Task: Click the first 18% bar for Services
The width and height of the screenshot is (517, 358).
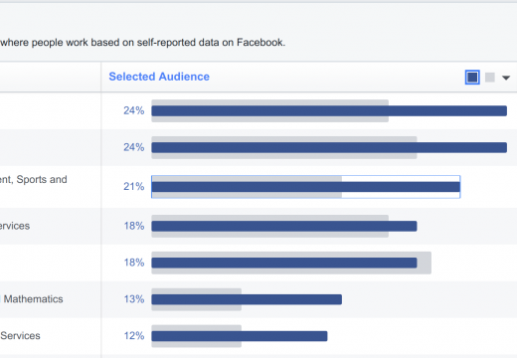Action: [x=284, y=226]
